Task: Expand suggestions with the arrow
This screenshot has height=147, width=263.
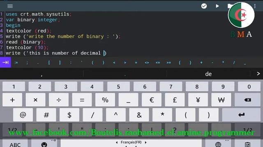Action: tap(258, 73)
